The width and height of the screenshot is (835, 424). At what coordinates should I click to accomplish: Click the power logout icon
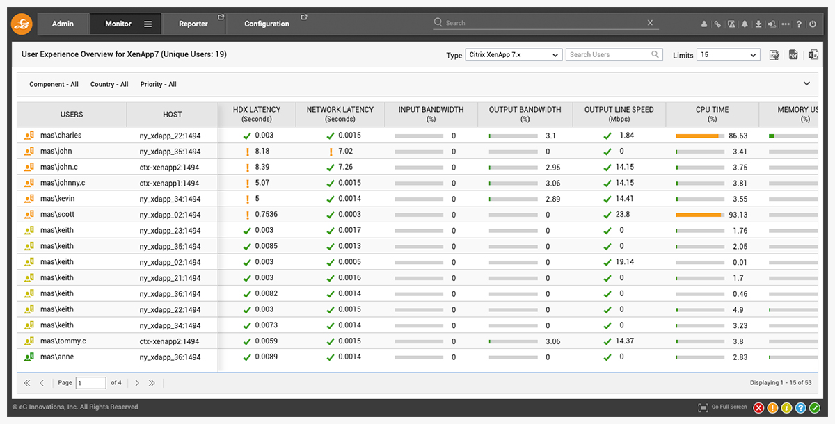click(813, 24)
